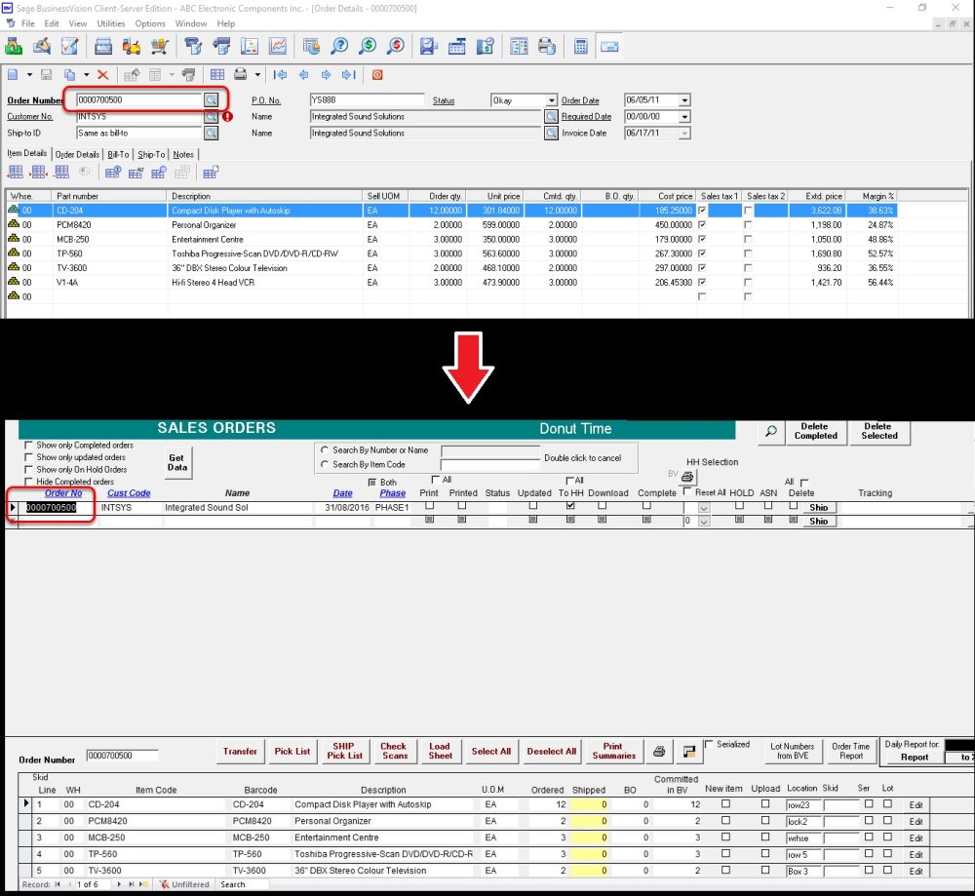
Task: Click the printer icon beside Print Summaries
Action: [x=660, y=751]
